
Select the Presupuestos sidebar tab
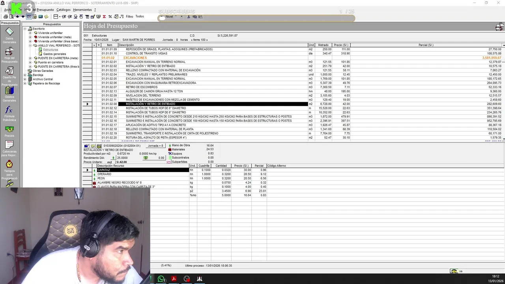click(9, 23)
